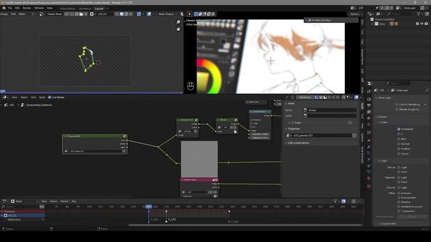Image resolution: width=431 pixels, height=242 pixels.
Task: Open the Image menu in the image editor header
Action: (x=4, y=14)
